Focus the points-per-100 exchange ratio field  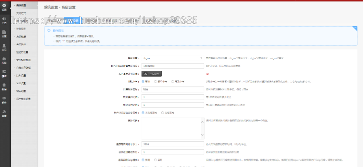(173, 97)
